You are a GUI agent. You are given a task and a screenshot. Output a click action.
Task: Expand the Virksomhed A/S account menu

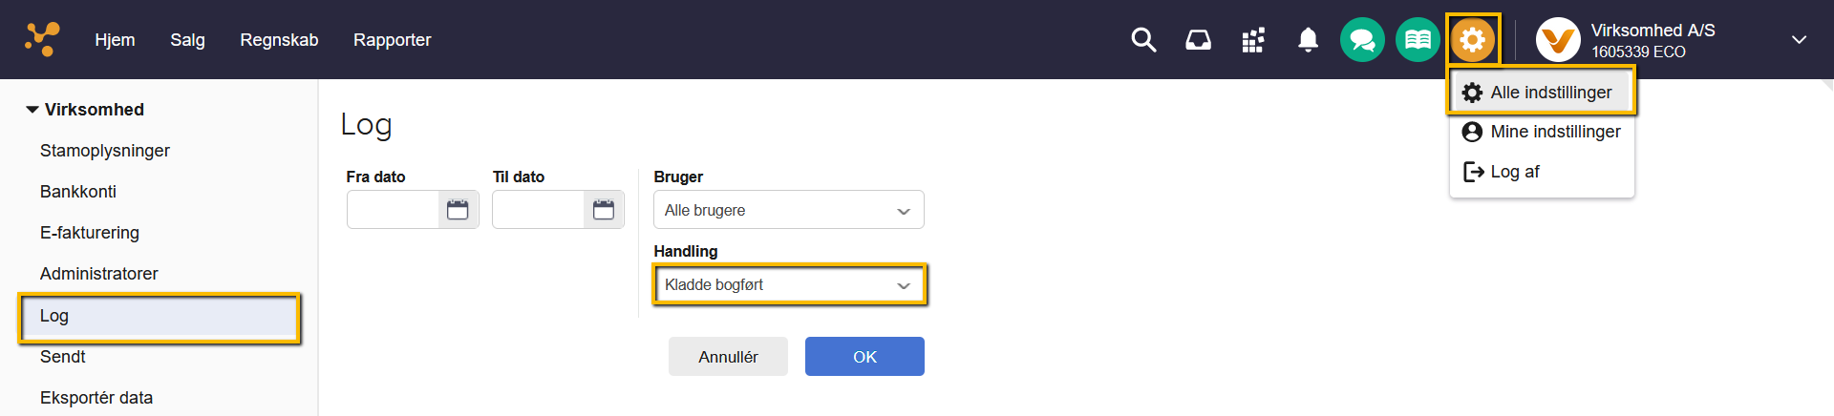[x=1798, y=40]
